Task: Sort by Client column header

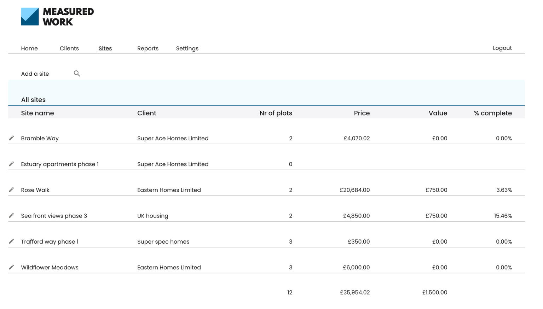Action: click(146, 113)
